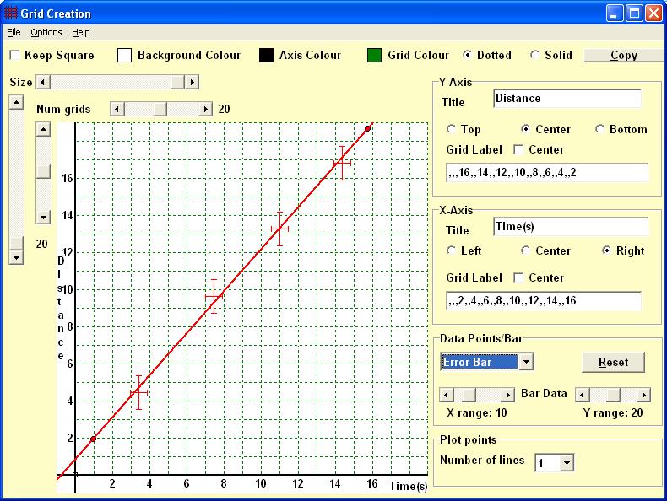The height and width of the screenshot is (501, 667).
Task: Click the 'Time(s)' axis title on graph
Action: point(408,486)
